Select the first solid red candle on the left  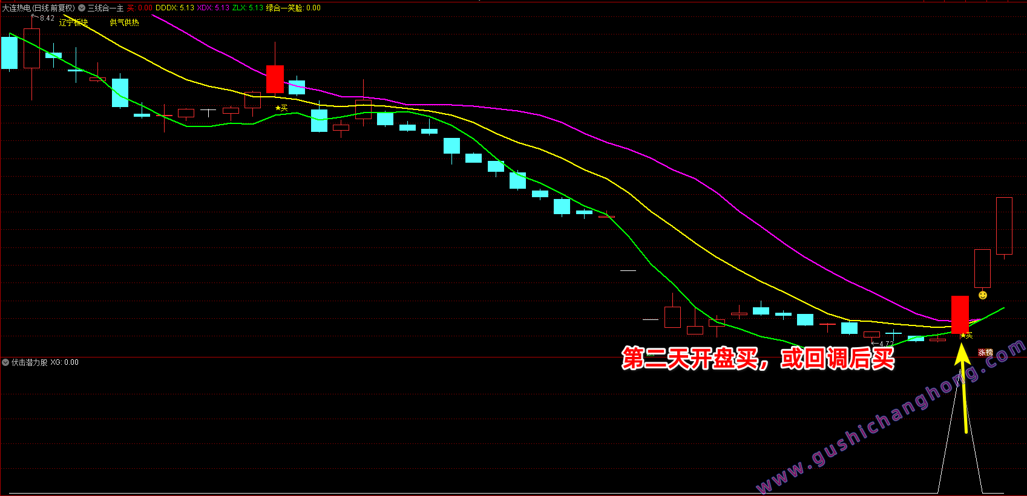pyautogui.click(x=275, y=79)
